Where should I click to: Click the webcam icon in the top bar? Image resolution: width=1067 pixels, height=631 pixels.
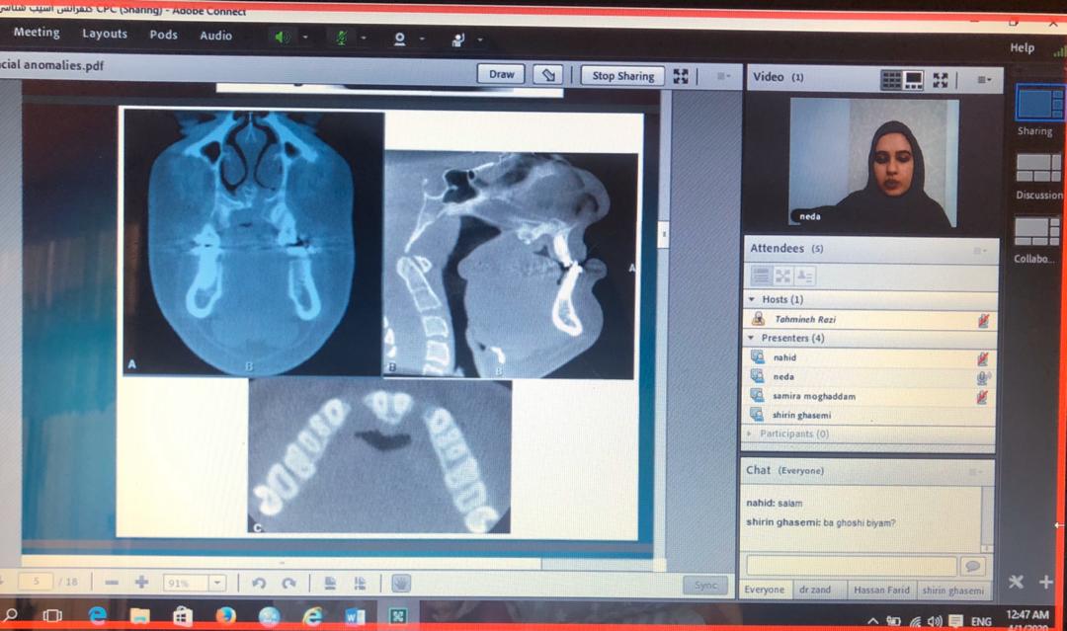click(x=400, y=39)
